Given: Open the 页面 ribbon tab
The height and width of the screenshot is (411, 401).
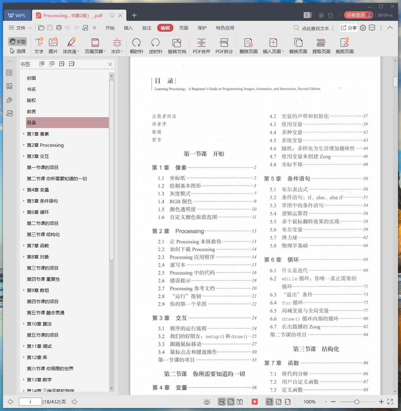Looking at the screenshot, I should 184,28.
